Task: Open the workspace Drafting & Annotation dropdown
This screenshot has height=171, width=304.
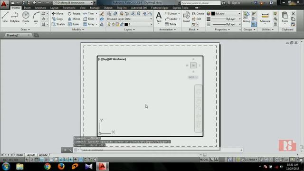Action: tap(73, 3)
